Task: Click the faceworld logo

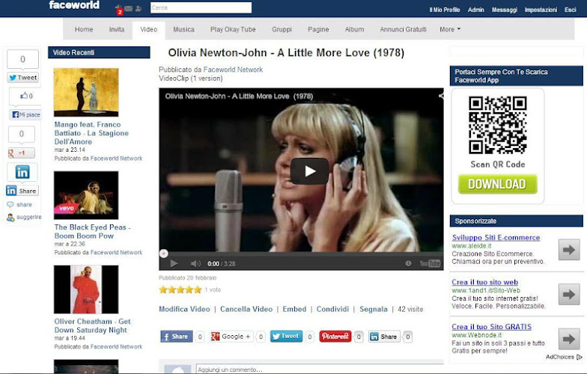Action: (x=74, y=5)
